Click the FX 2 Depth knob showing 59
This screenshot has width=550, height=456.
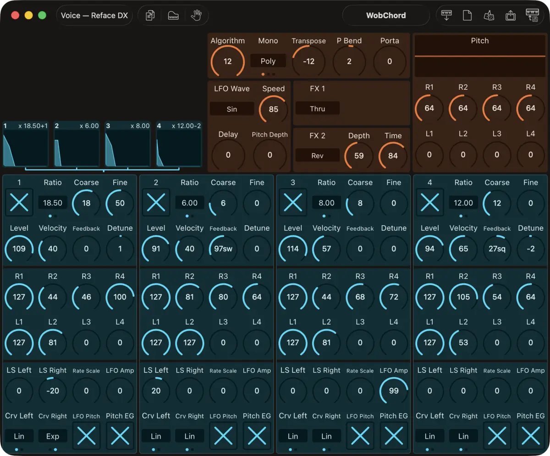359,156
